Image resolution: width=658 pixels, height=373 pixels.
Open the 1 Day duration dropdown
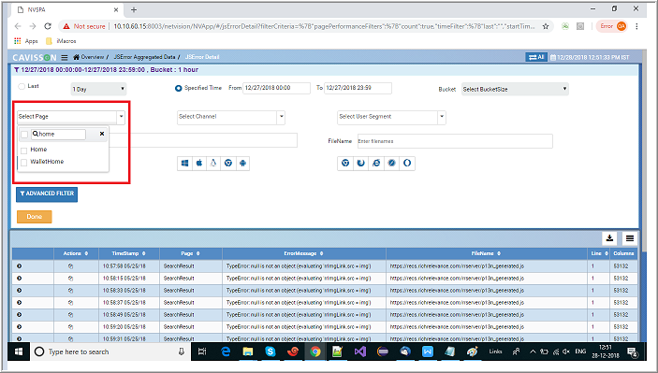click(98, 89)
